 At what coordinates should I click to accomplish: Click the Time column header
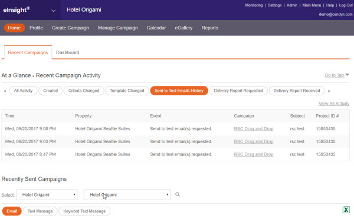click(x=9, y=116)
